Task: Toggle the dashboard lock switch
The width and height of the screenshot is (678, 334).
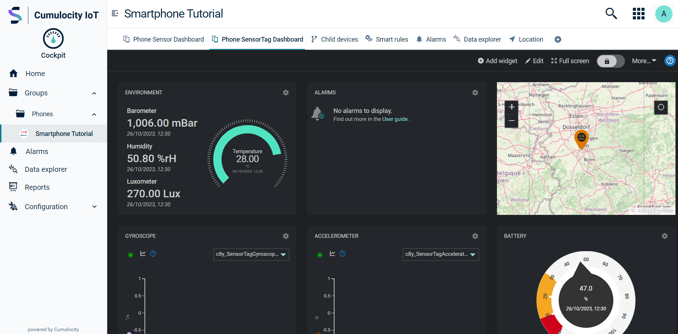Action: [611, 61]
